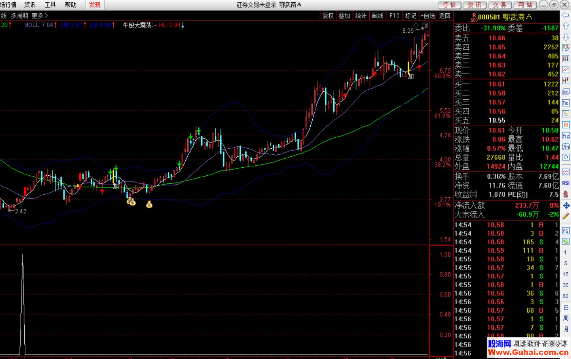The height and width of the screenshot is (359, 571).
Task: Click the up arrow icon in right sidebar
Action: [x=566, y=26]
